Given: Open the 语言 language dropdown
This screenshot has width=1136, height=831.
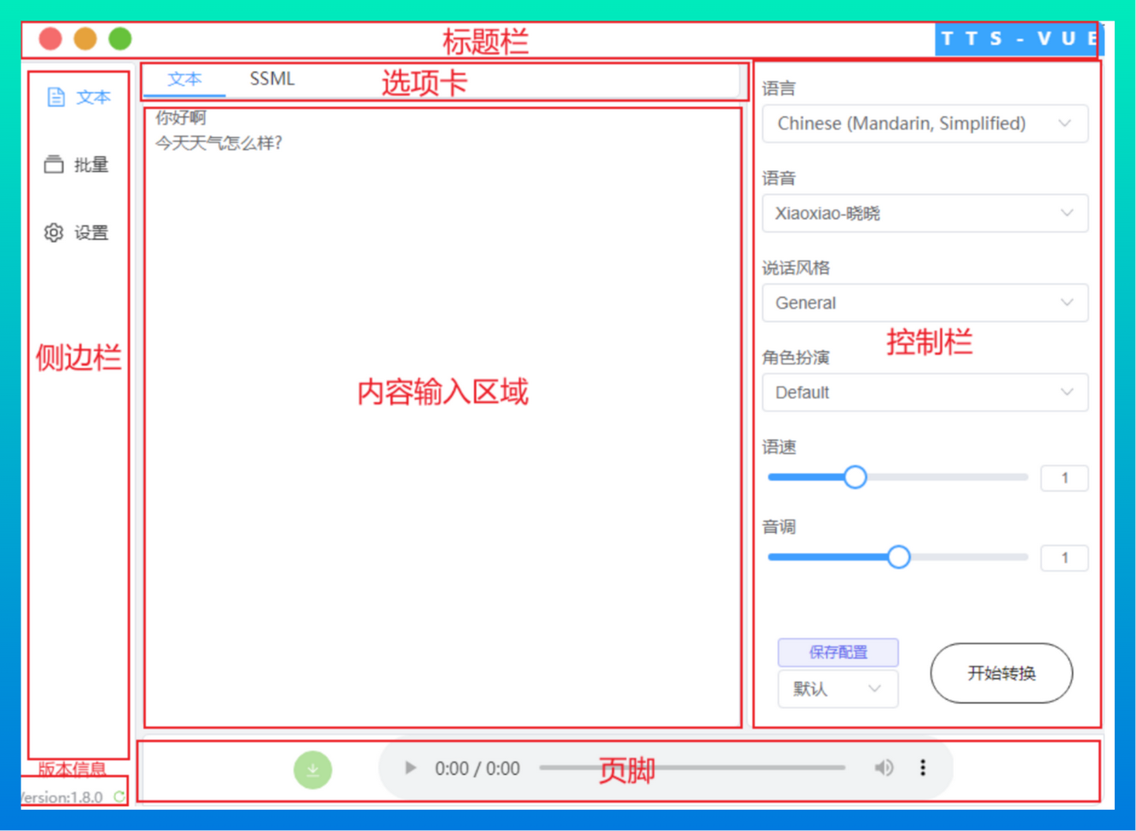Looking at the screenshot, I should [925, 124].
